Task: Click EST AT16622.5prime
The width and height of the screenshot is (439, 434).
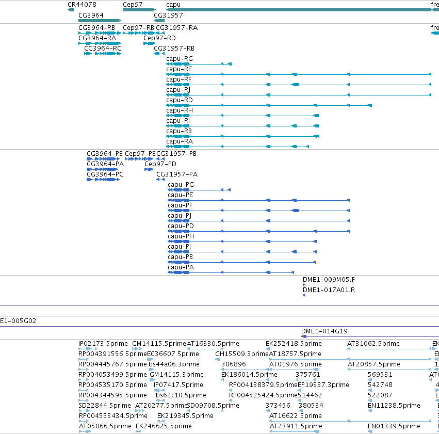Action: (296, 416)
